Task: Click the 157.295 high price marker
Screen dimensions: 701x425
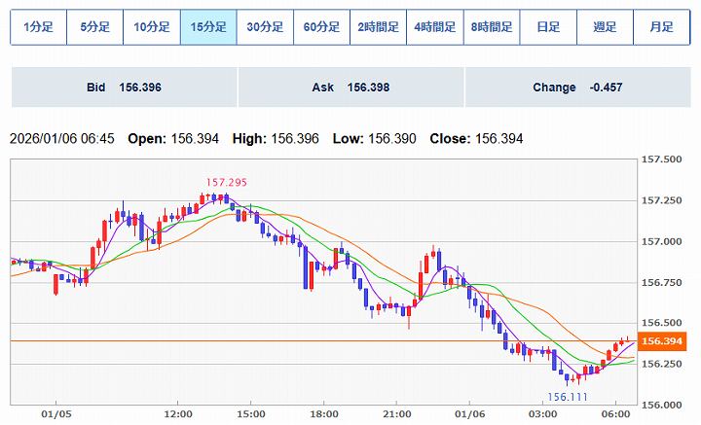Action: (x=224, y=182)
